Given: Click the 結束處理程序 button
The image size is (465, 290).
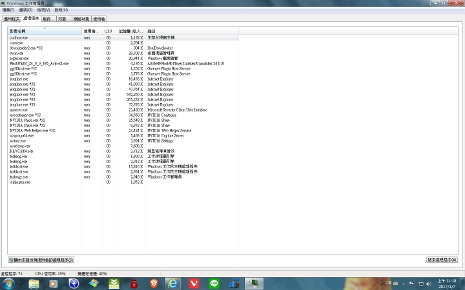Looking at the screenshot, I should [442, 260].
